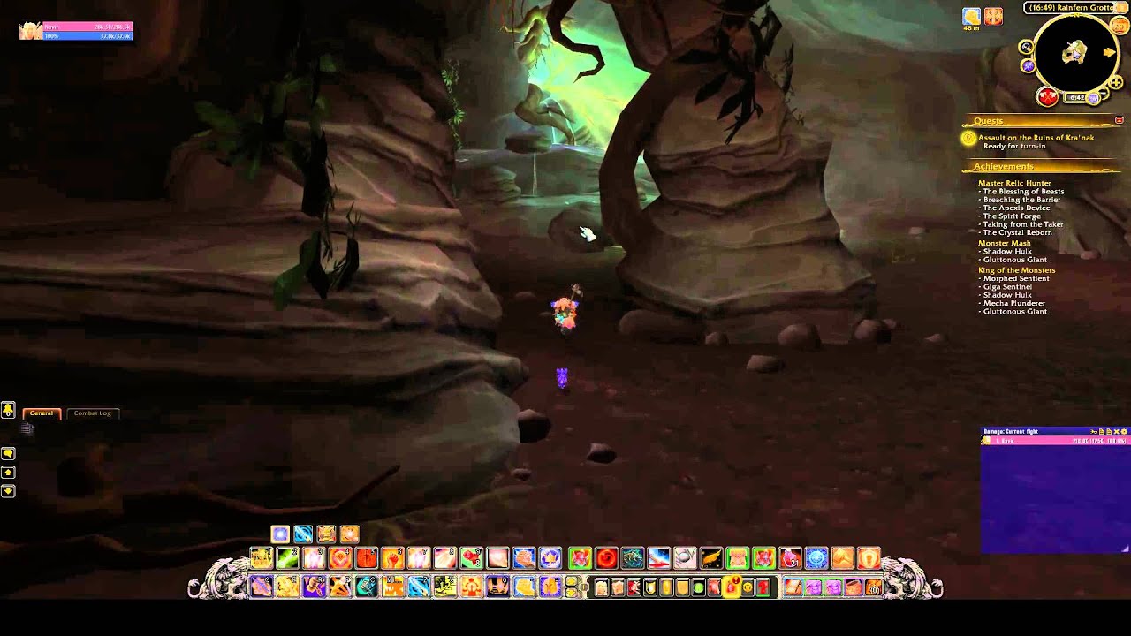Select the General chat tab
1131x636 pixels.
[x=42, y=413]
